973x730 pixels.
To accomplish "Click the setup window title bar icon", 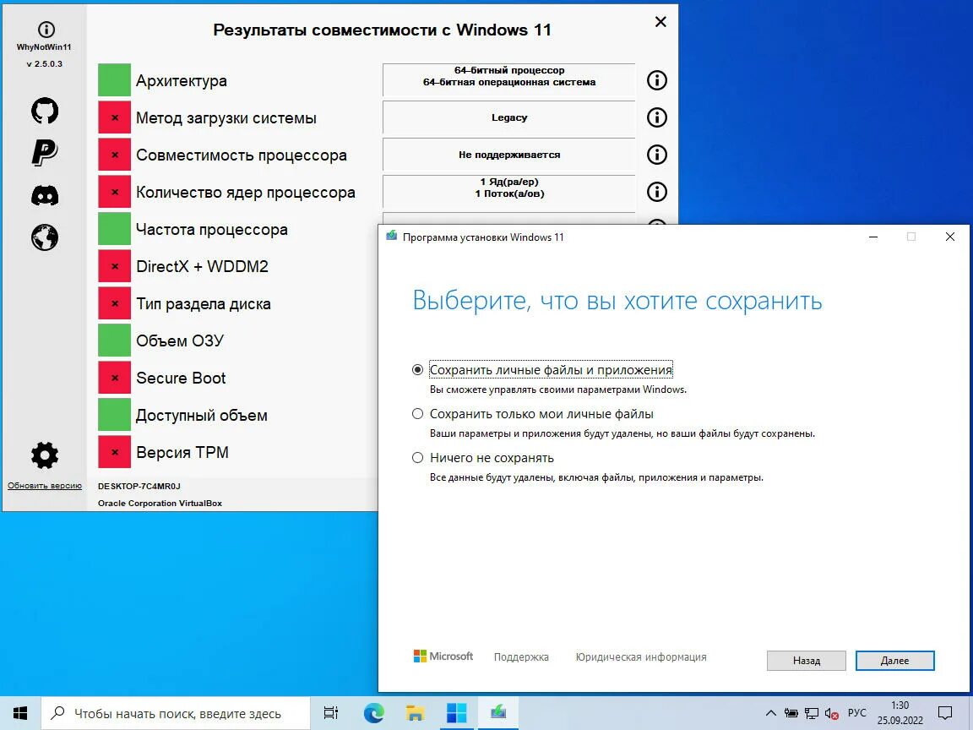I will coord(392,237).
